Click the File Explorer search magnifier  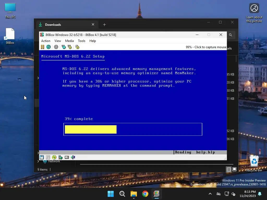pyautogui.click(x=230, y=35)
